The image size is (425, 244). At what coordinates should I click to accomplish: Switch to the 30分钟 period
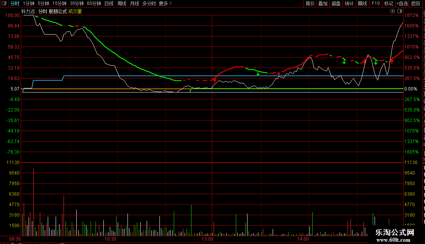tap(77, 3)
